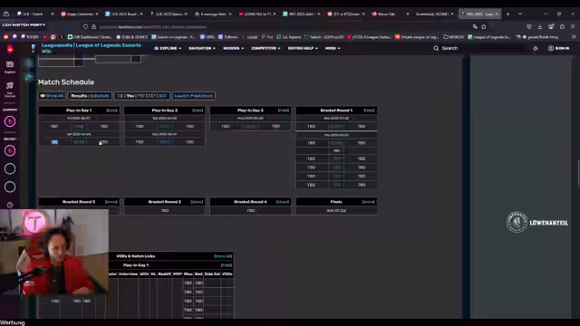
Task: Click the browser downloads icon
Action: click(540, 26)
